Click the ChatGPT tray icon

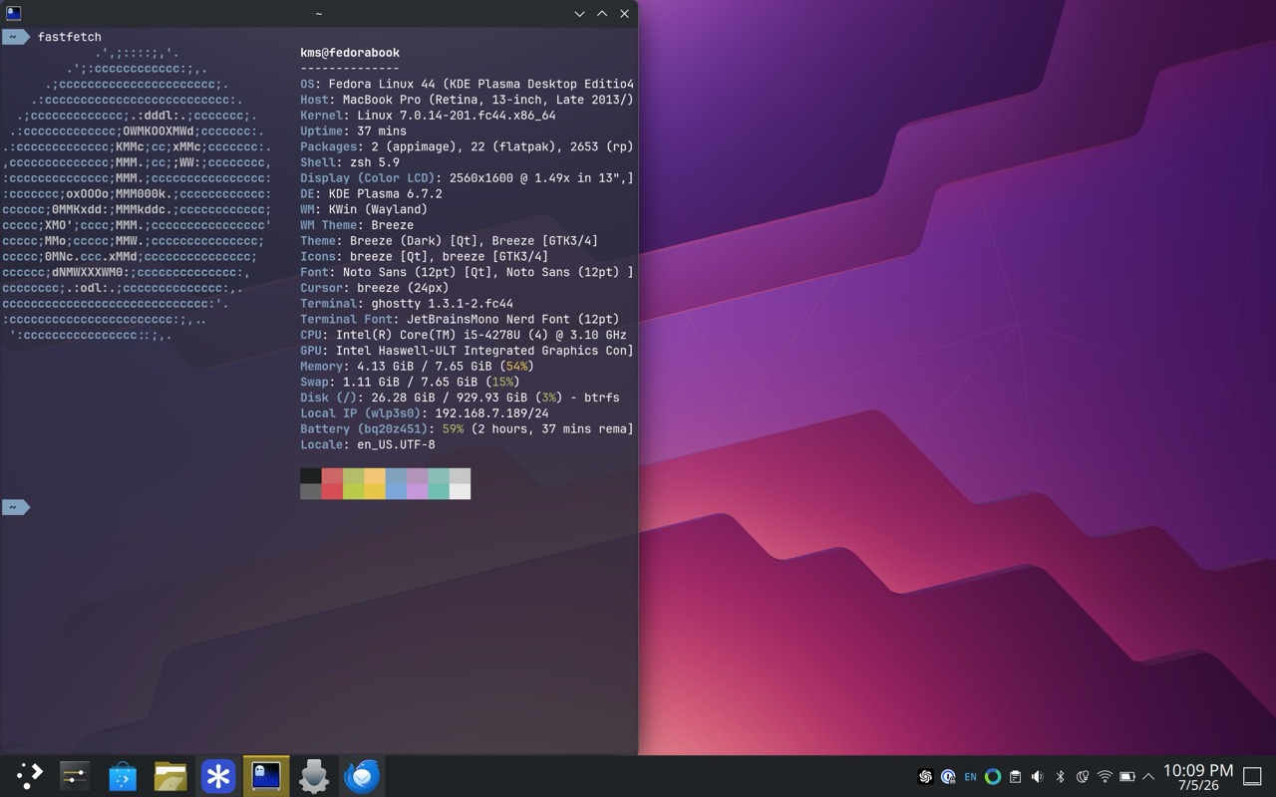click(x=925, y=777)
